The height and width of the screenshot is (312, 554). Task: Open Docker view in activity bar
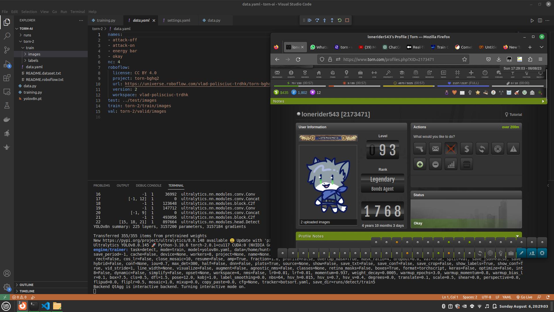[7, 119]
